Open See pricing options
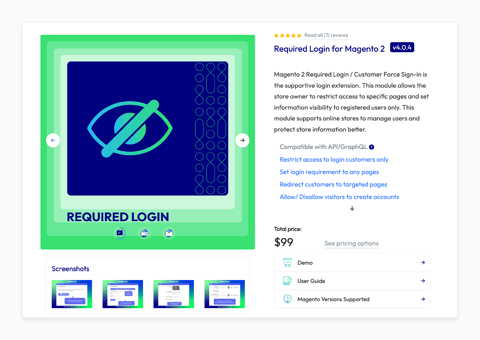The image size is (480, 340). tap(351, 243)
